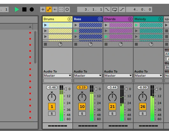The image size is (169, 131).
Task: Disable the Automation Arm button
Action: (49, 10)
